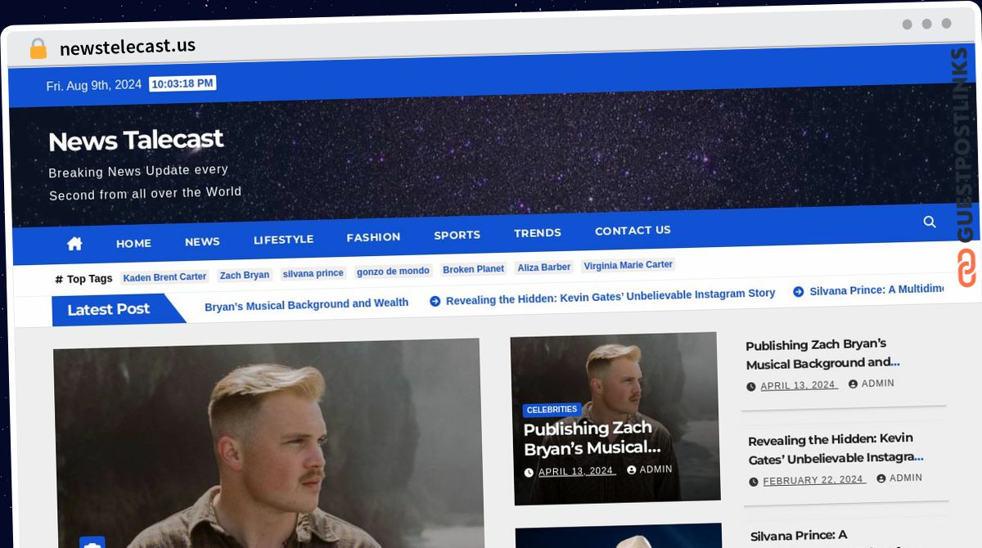Open the sidebar Publishing Zach Bryan's Musical Background post

(822, 353)
